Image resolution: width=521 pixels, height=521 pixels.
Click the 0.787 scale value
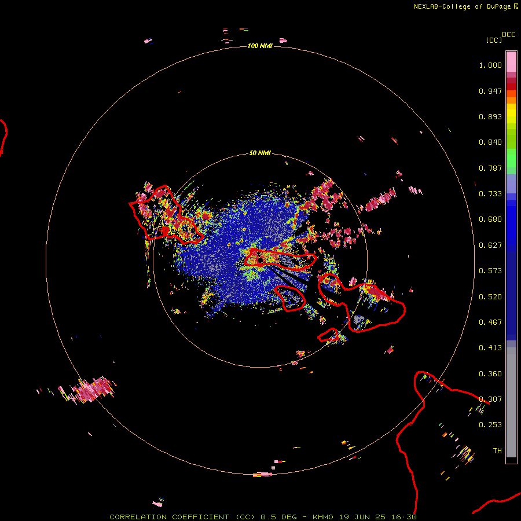point(490,168)
